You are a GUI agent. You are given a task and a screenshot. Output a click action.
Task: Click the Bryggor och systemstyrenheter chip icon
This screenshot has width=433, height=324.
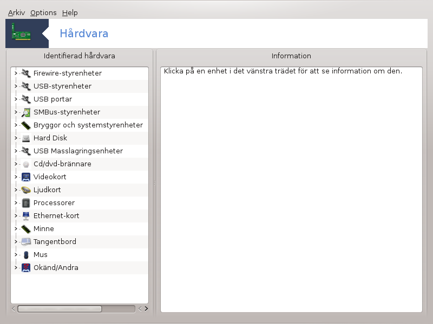tap(26, 125)
